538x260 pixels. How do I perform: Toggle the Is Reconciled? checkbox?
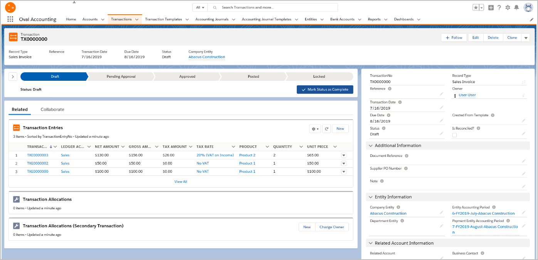(454, 135)
